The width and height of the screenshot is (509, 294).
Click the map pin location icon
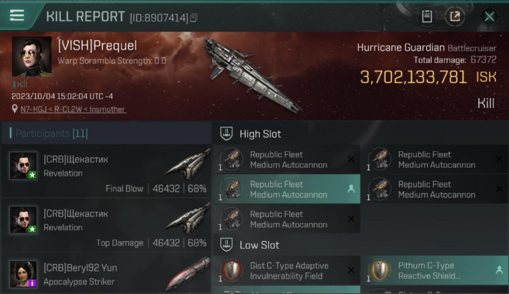pos(15,109)
